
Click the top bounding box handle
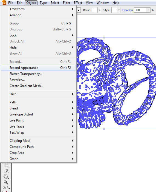104,38
